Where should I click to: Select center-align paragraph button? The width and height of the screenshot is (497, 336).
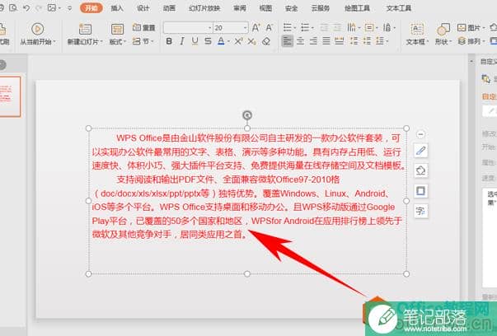(300, 41)
